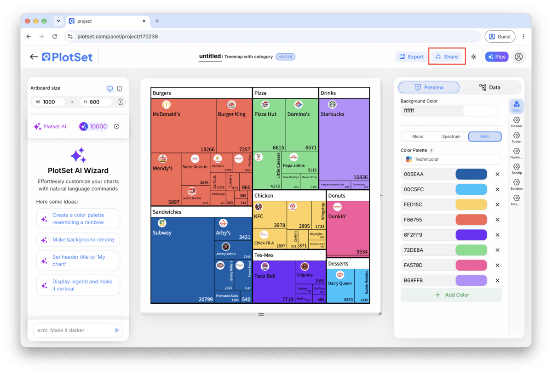Click the artboard height input field
The width and height of the screenshot is (552, 374).
pyautogui.click(x=96, y=102)
